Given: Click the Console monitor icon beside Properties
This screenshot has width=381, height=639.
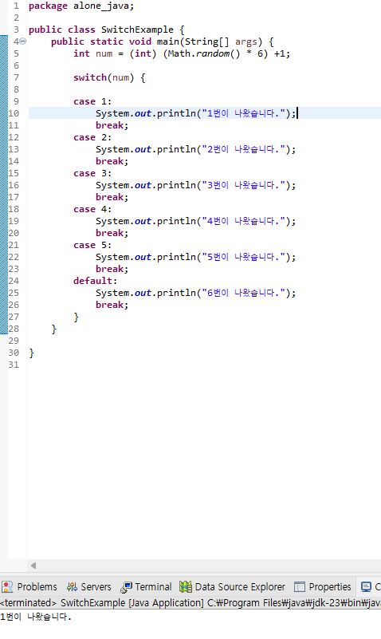Looking at the screenshot, I should [x=367, y=587].
